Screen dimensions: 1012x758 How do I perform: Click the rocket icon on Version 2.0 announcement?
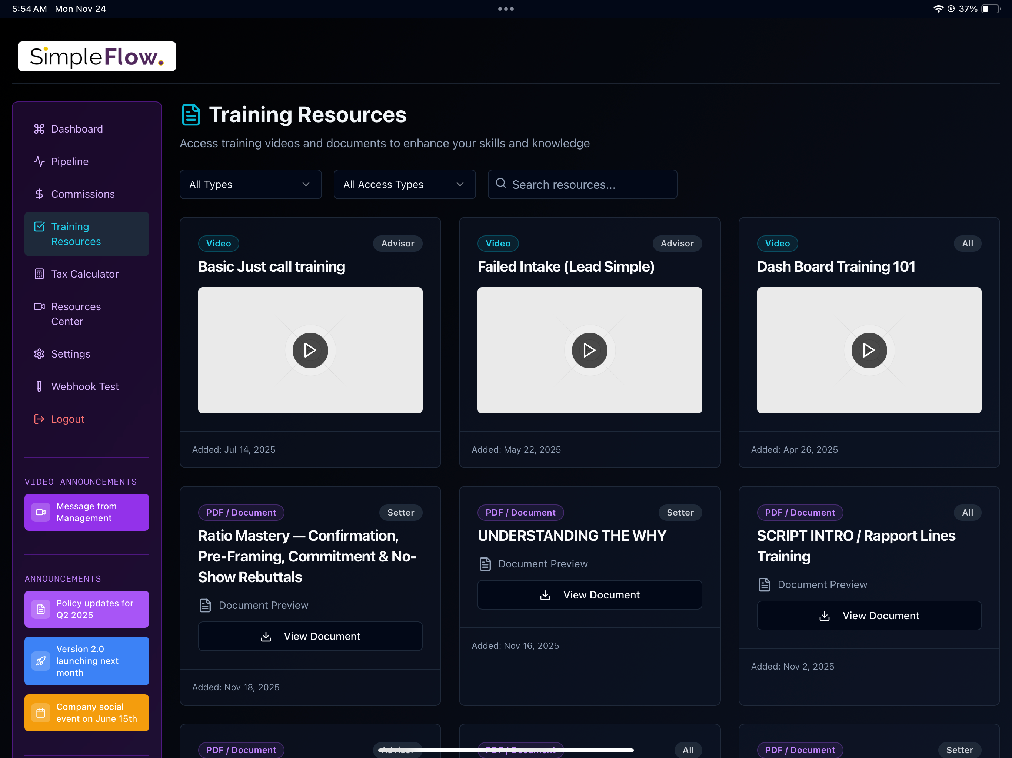(x=41, y=661)
